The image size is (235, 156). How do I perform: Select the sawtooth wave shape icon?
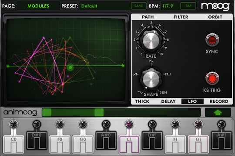(151, 62)
